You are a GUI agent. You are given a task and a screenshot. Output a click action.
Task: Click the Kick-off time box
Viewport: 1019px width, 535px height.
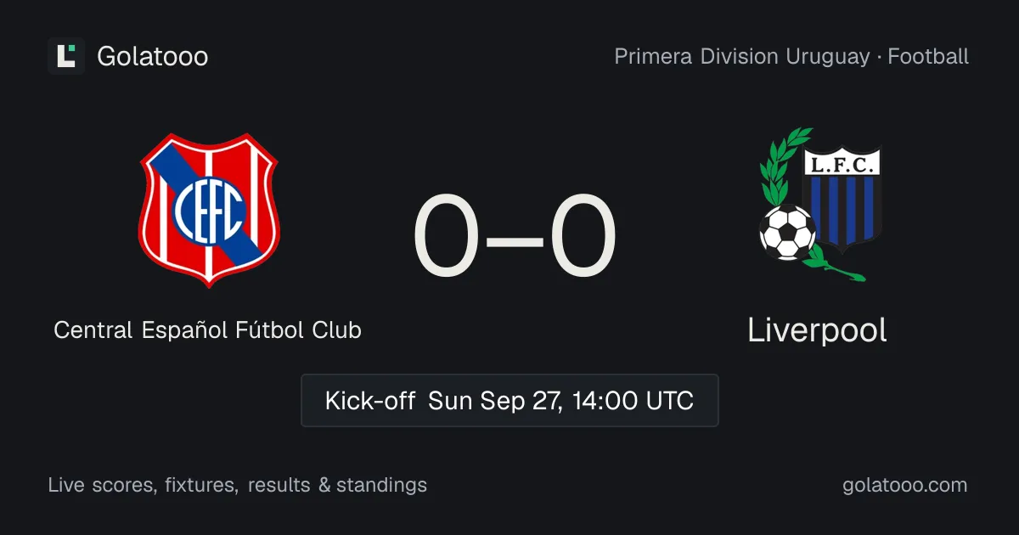pos(509,400)
